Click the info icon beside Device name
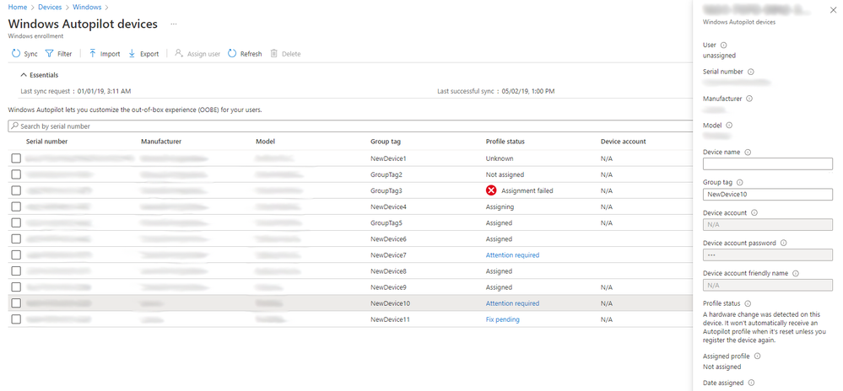This screenshot has width=843, height=391. pos(748,152)
